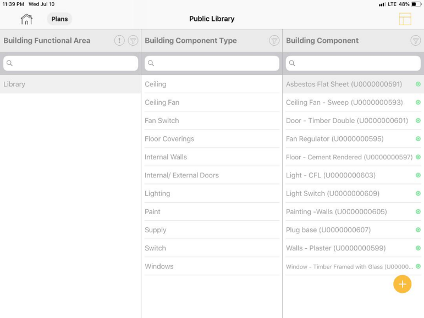Open the home house icon
Image resolution: width=424 pixels, height=318 pixels.
[x=26, y=19]
